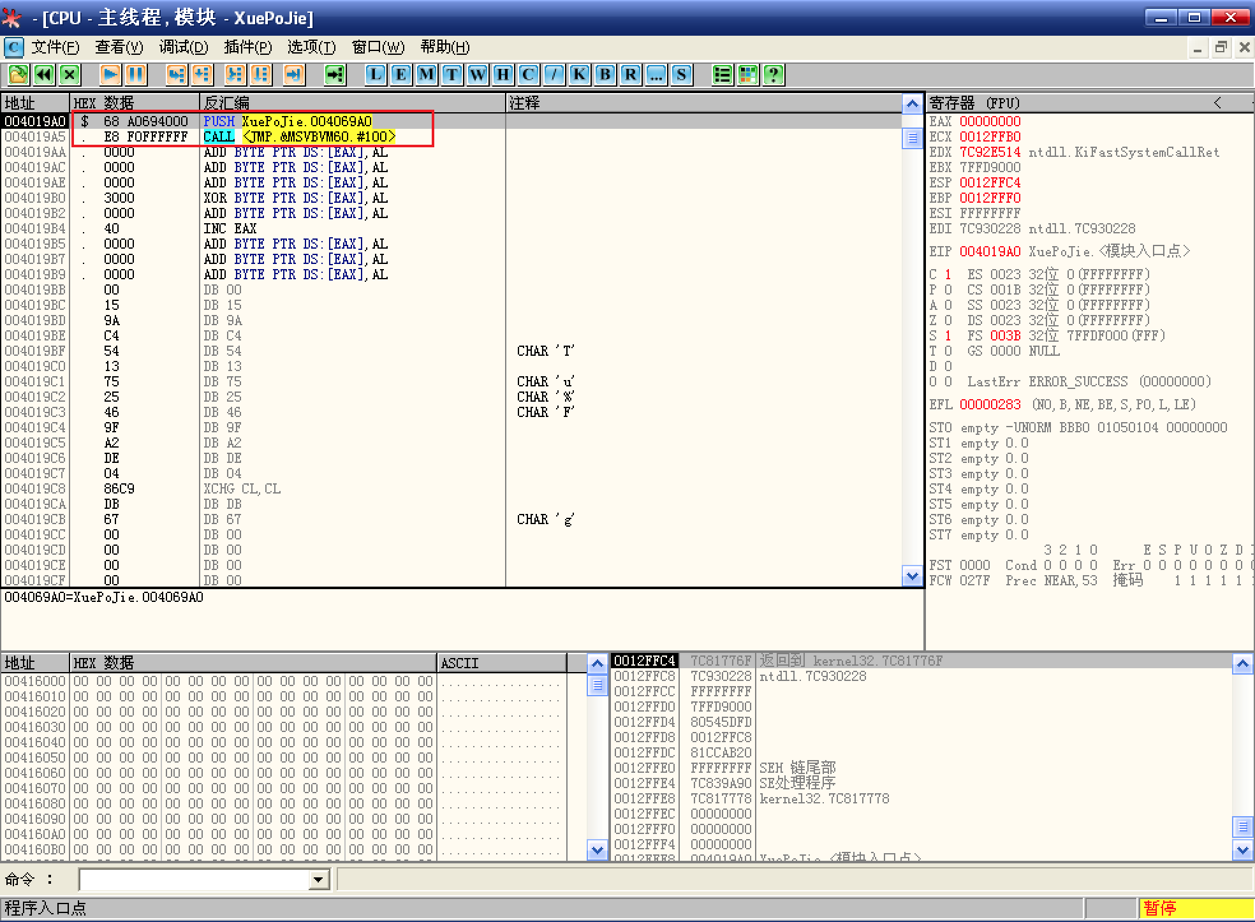Click the Run program play icon
The height and width of the screenshot is (922, 1255).
[110, 75]
